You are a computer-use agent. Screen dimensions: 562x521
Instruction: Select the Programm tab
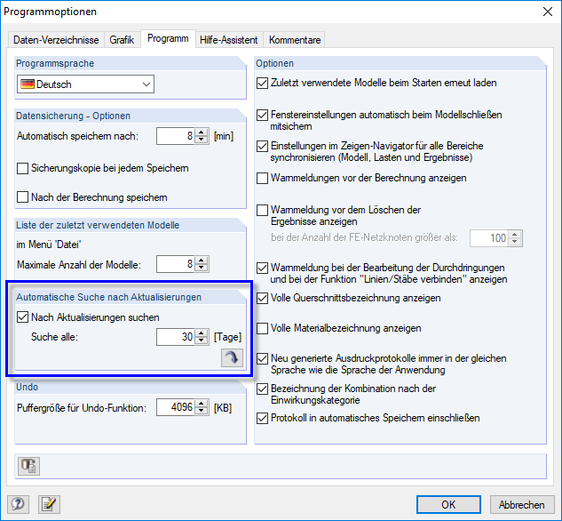168,38
